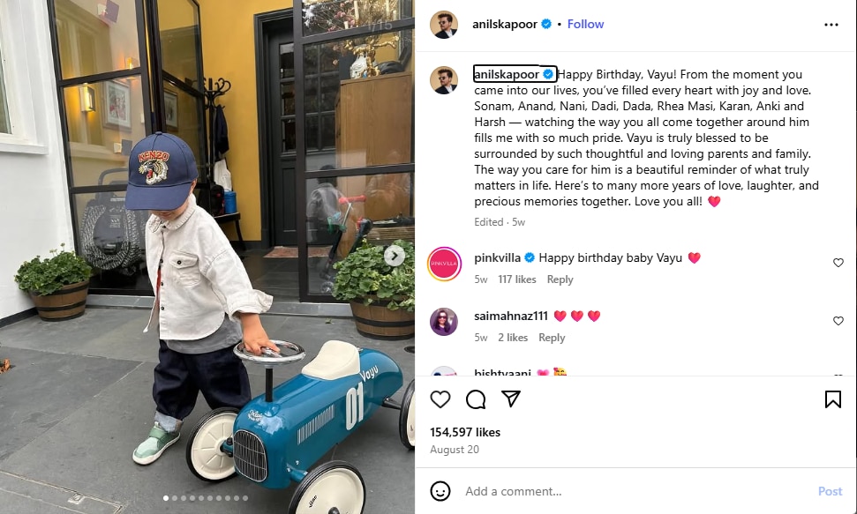Viewport: 857px width, 514px height.
Task: Reply to pinkvilla's comment
Action: tap(560, 279)
